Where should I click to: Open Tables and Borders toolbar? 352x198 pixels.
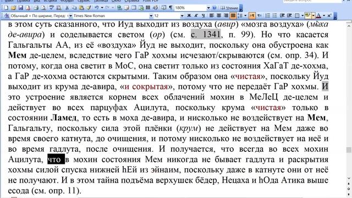pos(127,8)
